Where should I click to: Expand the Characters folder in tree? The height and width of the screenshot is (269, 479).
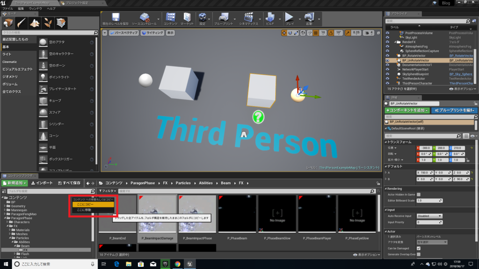(x=7, y=222)
